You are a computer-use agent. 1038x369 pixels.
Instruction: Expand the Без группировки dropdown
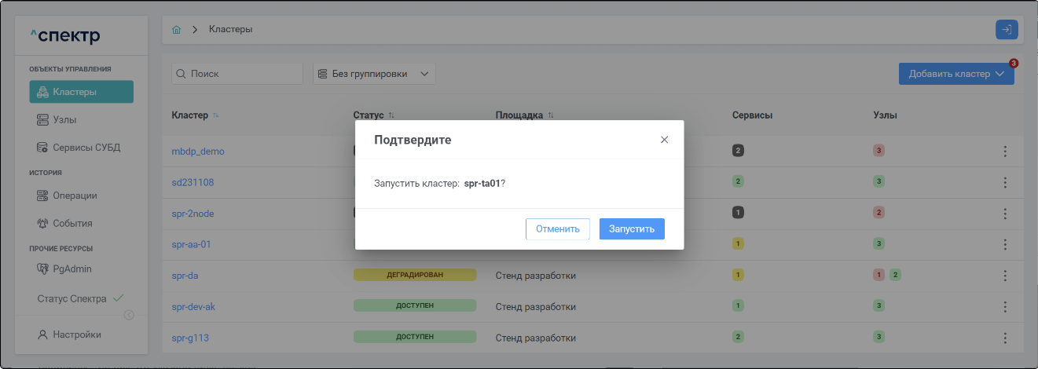374,74
